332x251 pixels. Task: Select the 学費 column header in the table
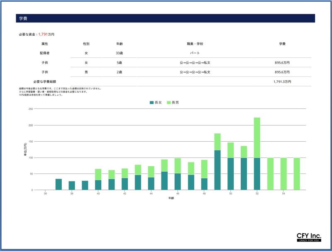pyautogui.click(x=282, y=44)
